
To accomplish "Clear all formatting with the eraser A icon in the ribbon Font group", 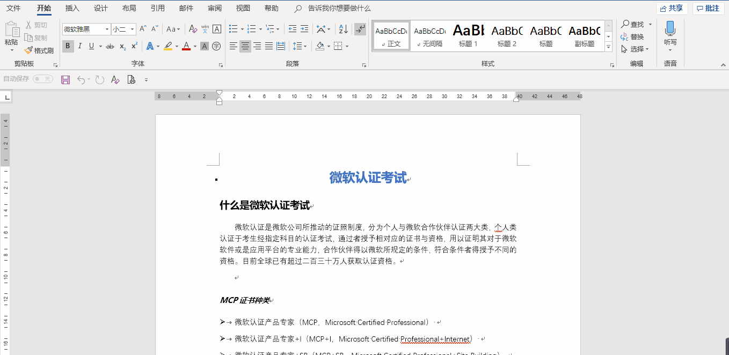I will [193, 29].
